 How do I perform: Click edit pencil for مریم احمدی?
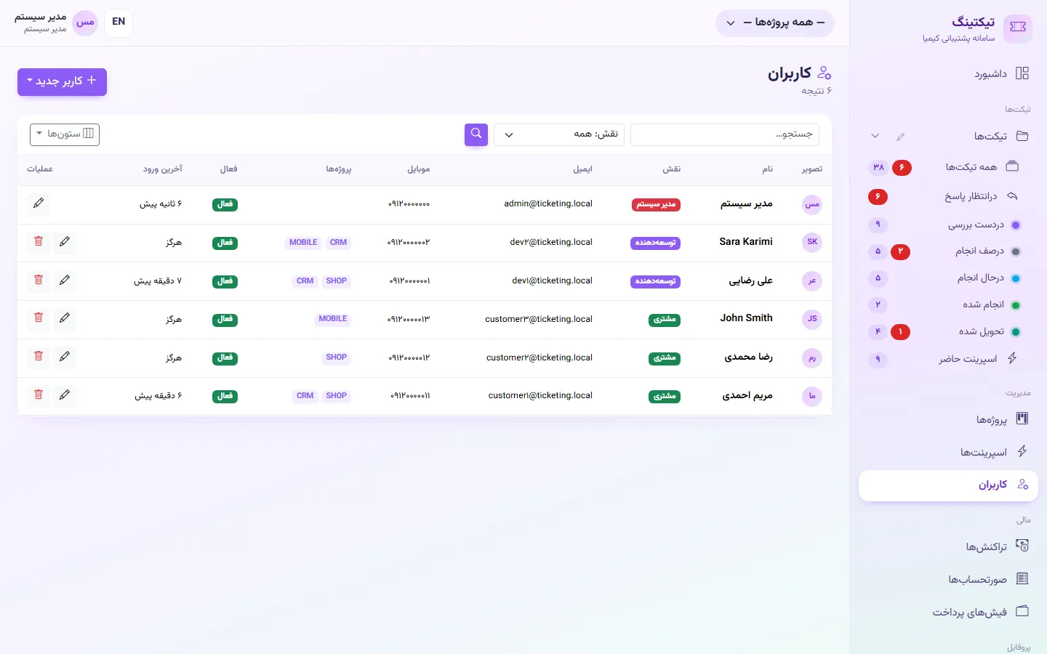65,395
